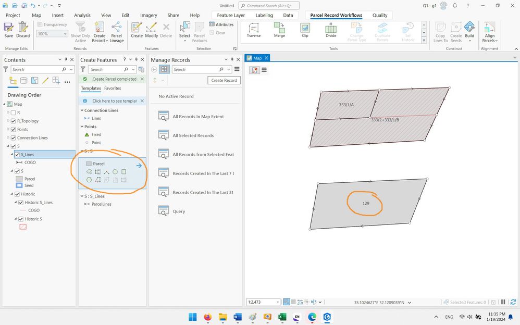The width and height of the screenshot is (520, 325).
Task: Toggle visibility of the R layer
Action: coord(13,113)
